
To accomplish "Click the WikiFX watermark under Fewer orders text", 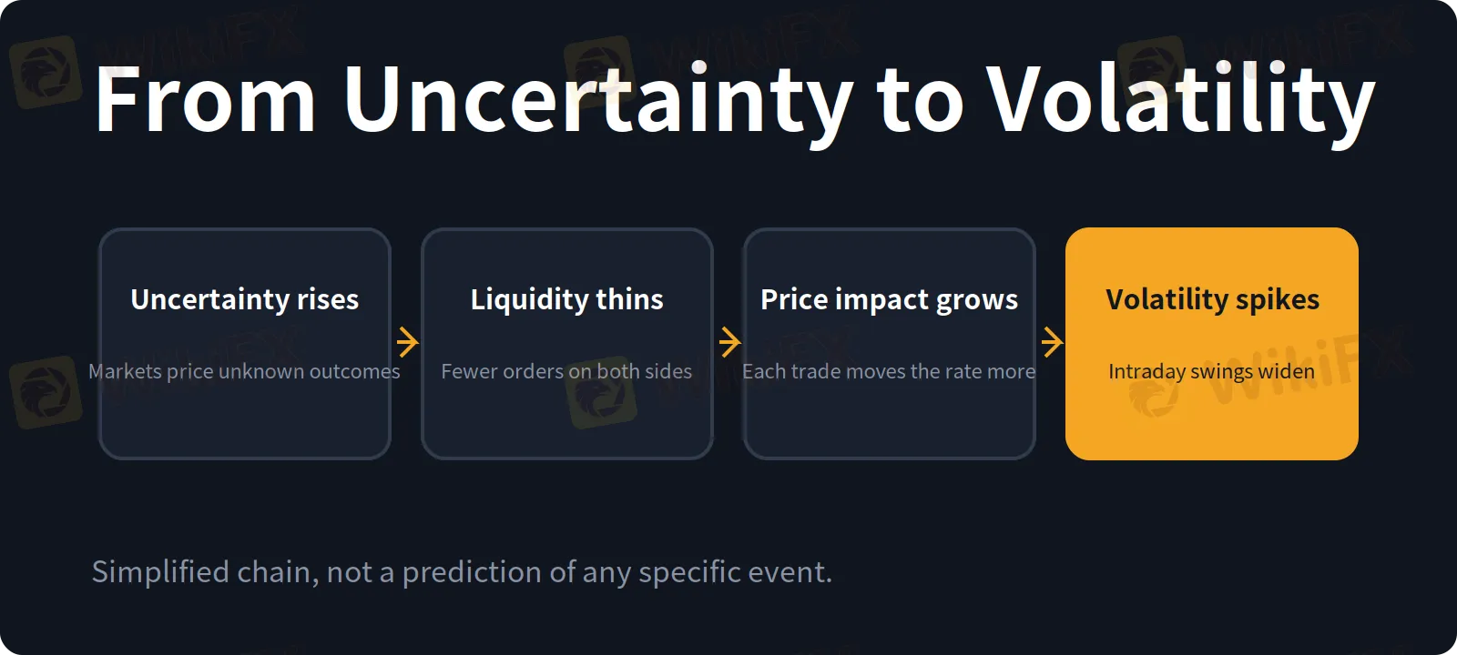I will [601, 393].
